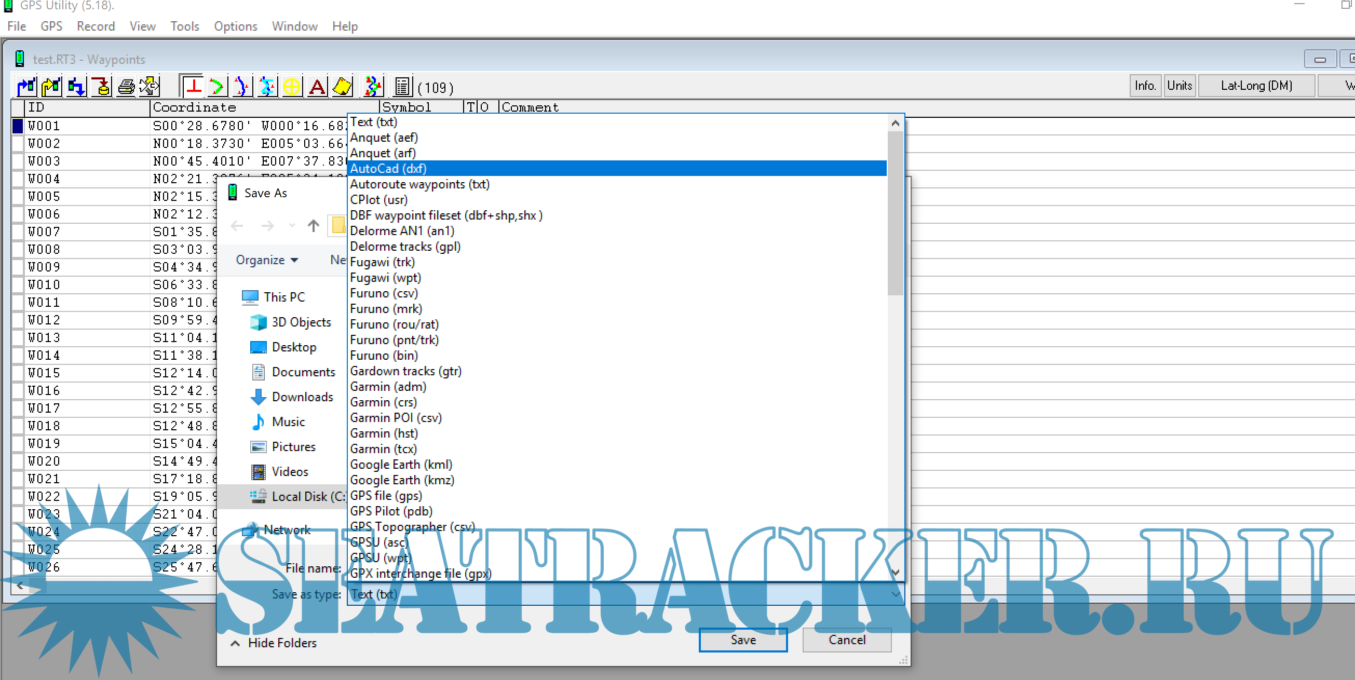
Task: Click blue download from GPS icon
Action: (76, 86)
